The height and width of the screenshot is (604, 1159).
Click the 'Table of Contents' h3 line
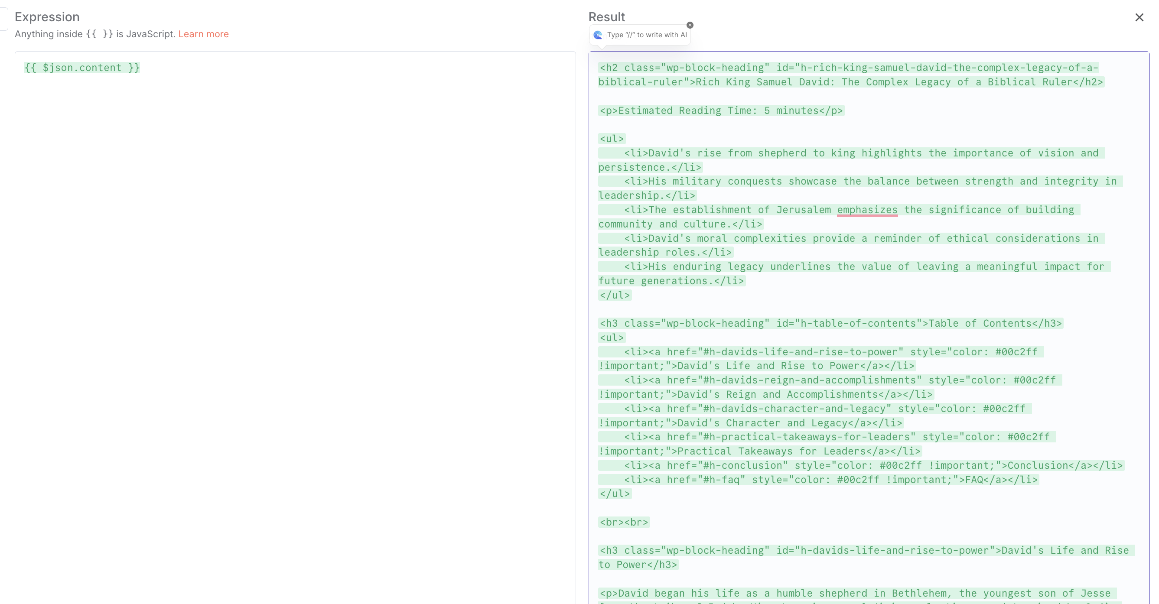pos(830,323)
